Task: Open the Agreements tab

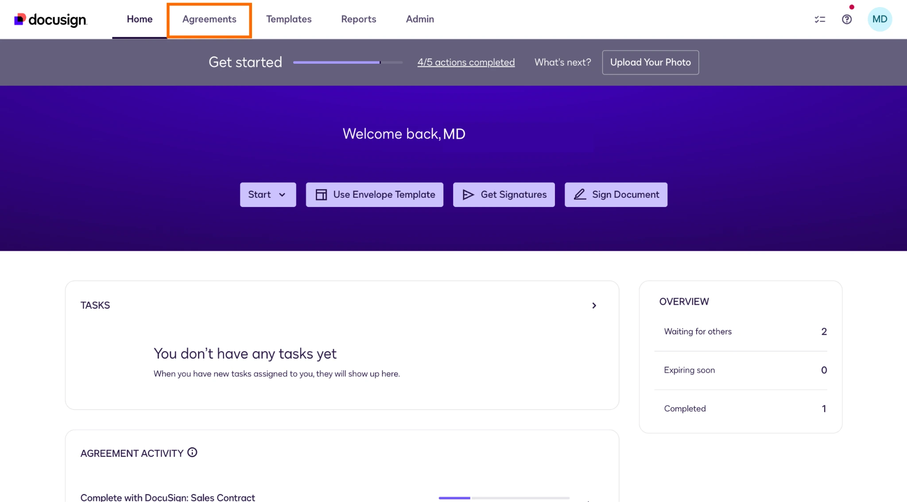Action: [x=209, y=19]
